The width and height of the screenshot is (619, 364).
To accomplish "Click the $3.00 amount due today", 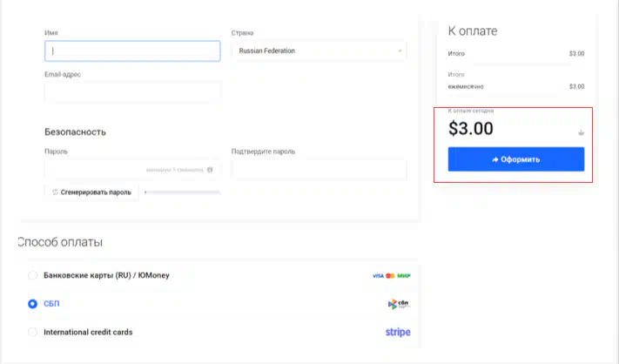I will point(471,128).
